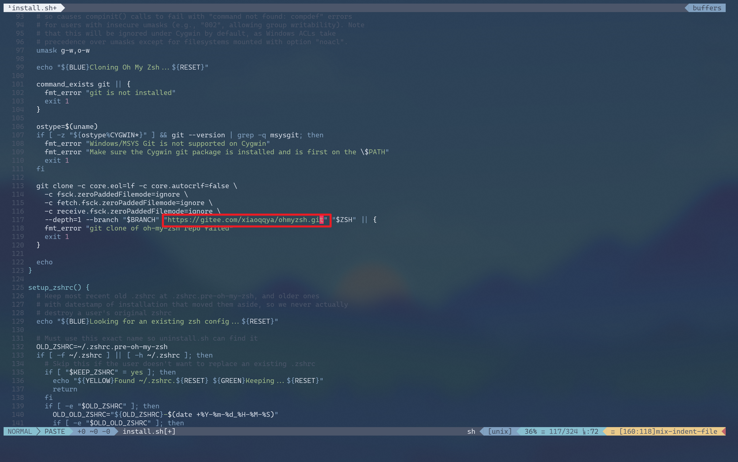Viewport: 738px width, 462px height.
Task: Select the install.sh+ buffer tab
Action: pos(32,8)
